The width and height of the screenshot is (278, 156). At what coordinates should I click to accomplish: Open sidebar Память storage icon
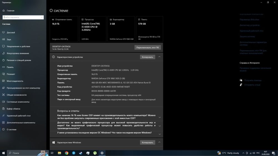[x=4, y=67]
